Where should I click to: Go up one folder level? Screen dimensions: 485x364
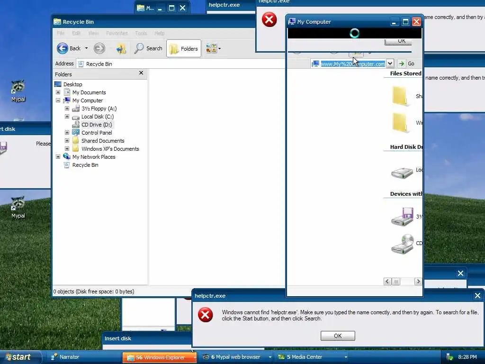(121, 48)
